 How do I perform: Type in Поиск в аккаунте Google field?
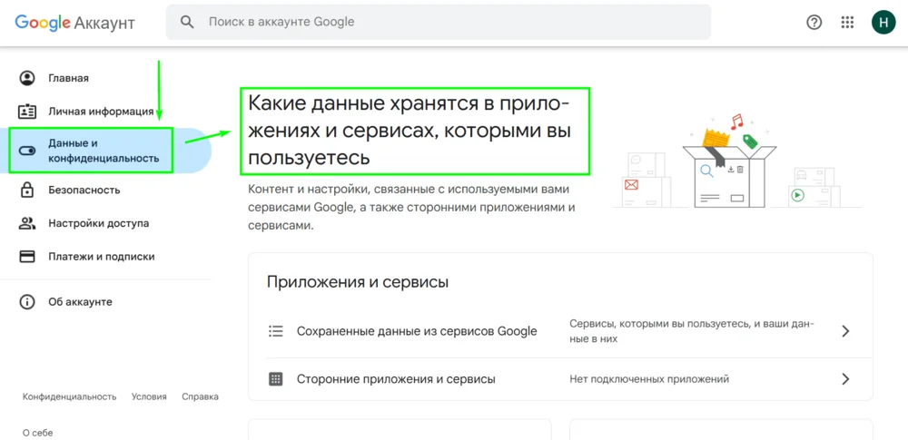pos(445,22)
